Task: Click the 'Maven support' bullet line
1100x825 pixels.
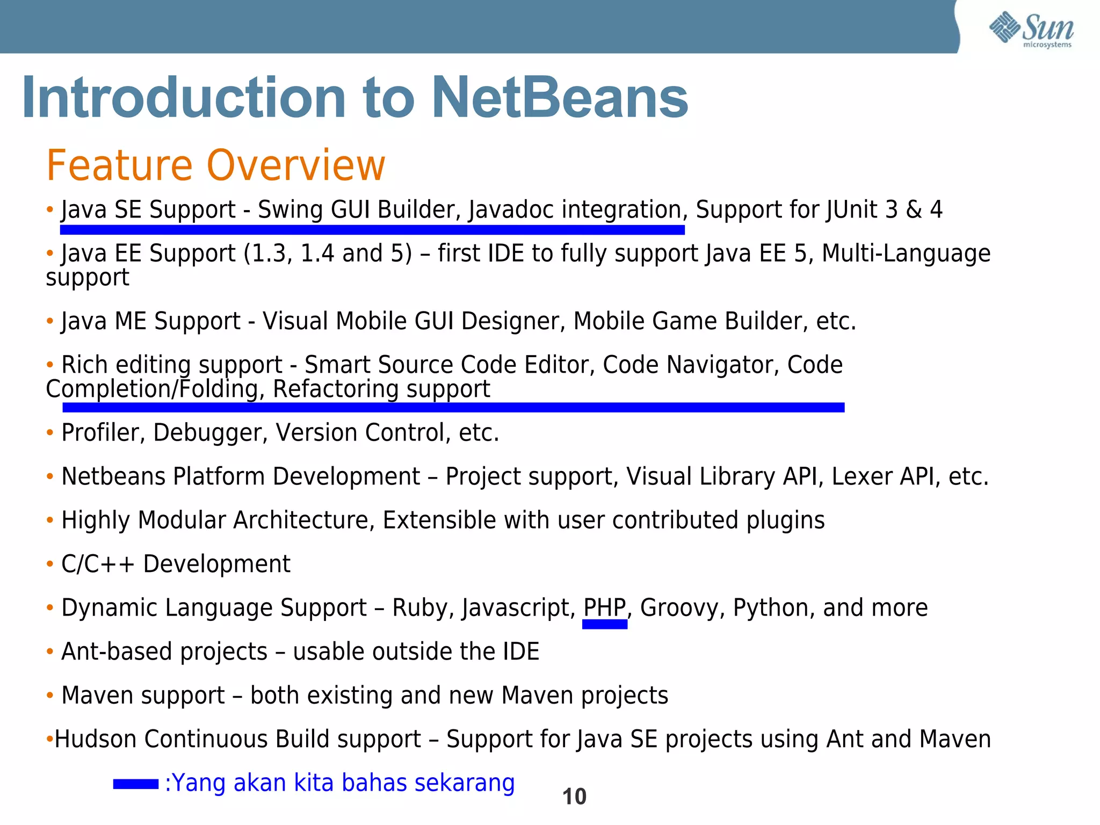Action: [364, 696]
